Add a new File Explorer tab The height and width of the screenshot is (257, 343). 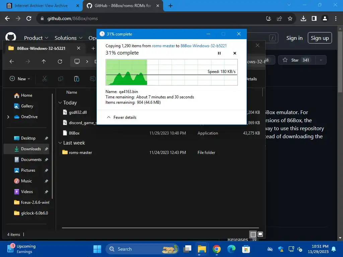tap(93, 48)
